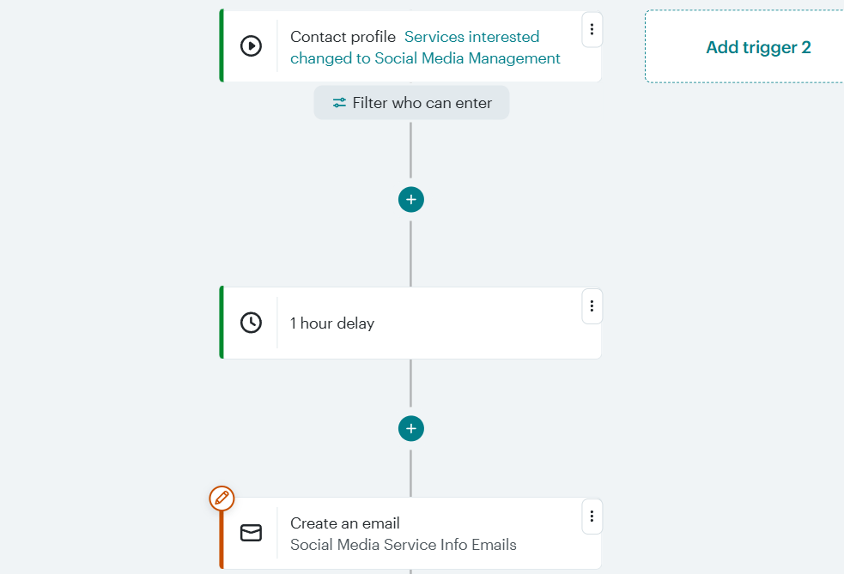Click the plus icon above Create an email
844x574 pixels.
click(411, 428)
